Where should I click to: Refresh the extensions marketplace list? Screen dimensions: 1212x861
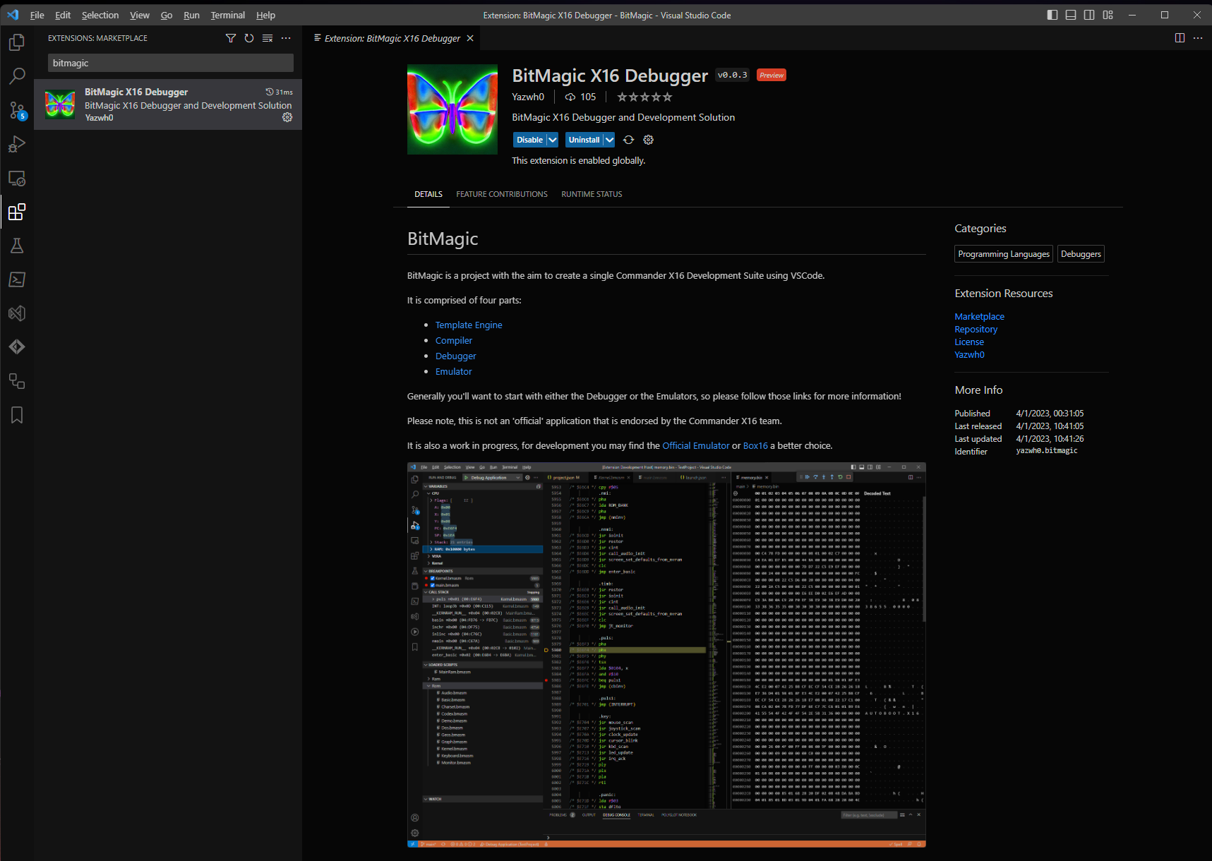click(249, 38)
